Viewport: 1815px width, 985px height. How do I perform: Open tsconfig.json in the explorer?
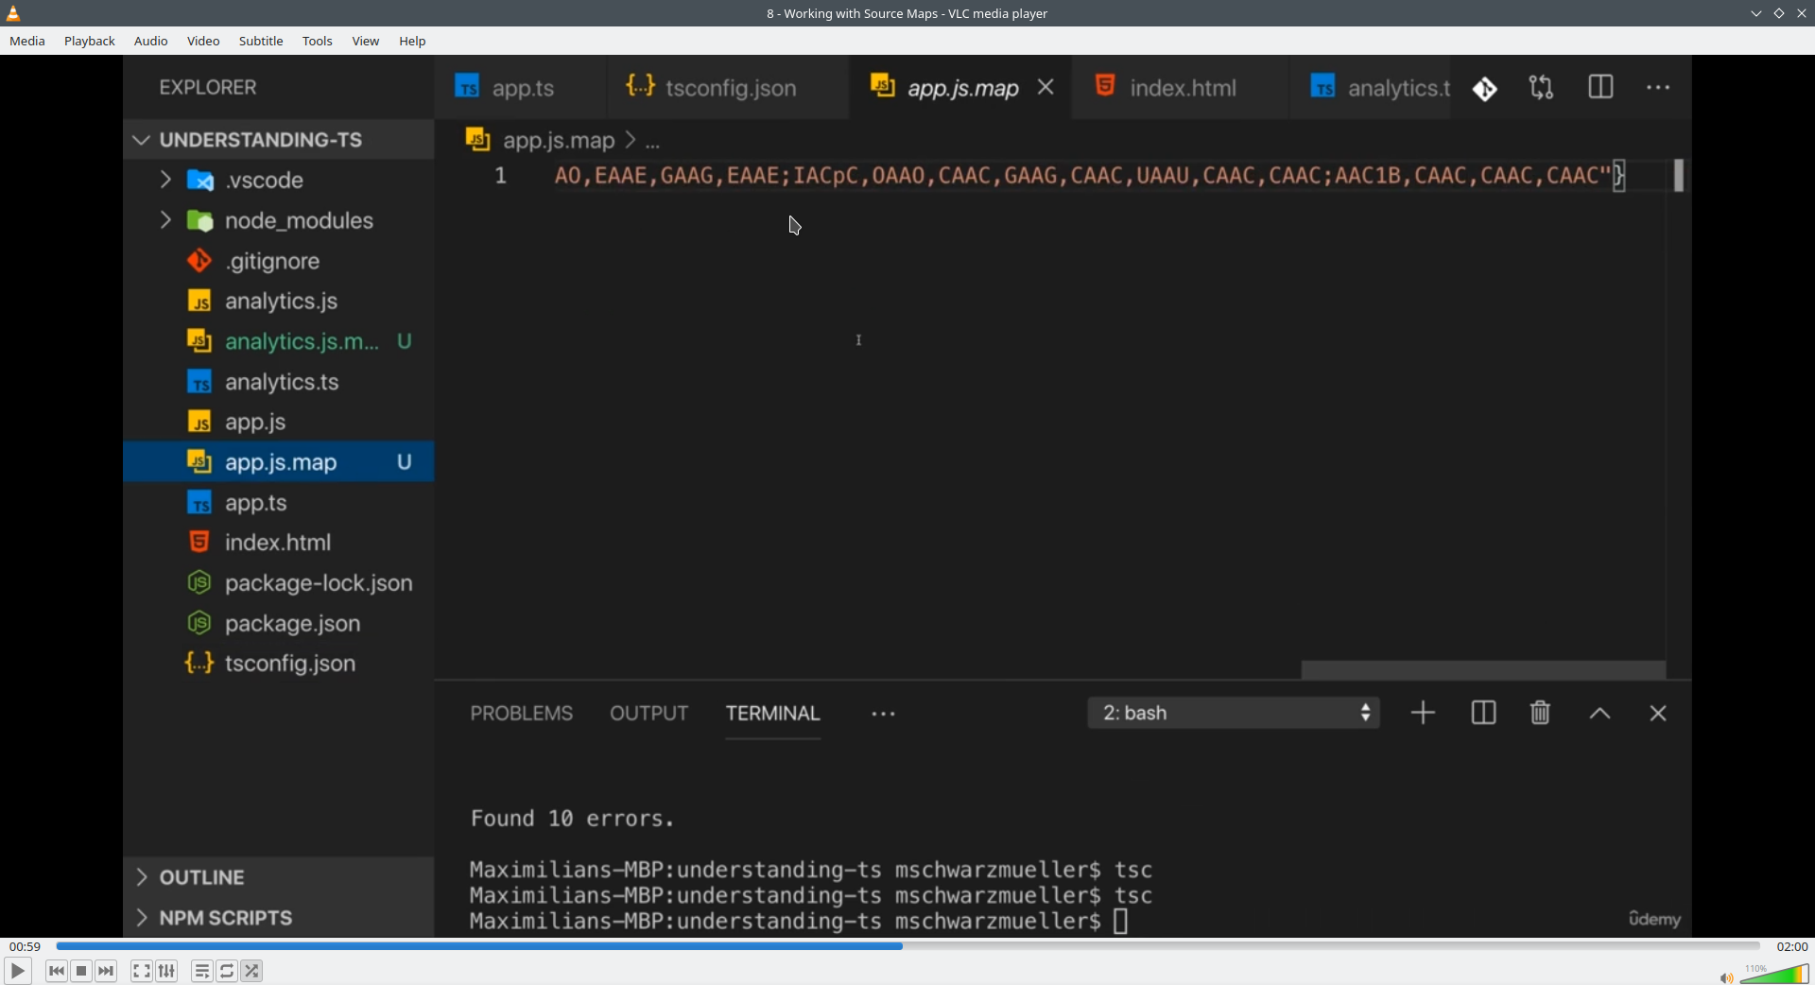click(x=279, y=664)
